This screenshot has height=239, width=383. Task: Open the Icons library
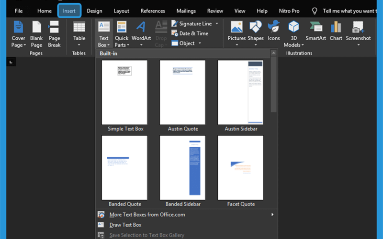[x=273, y=31]
